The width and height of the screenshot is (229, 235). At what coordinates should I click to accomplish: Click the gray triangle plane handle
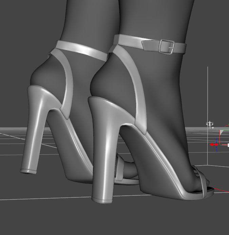pos(222,132)
